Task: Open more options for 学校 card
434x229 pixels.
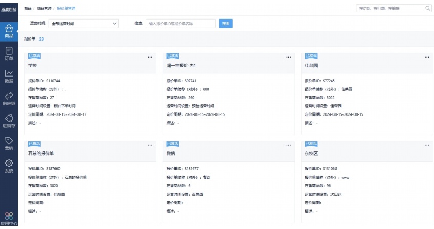Action: pos(150,58)
